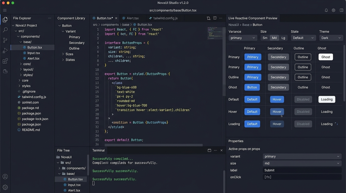Open the editor more actions ellipsis
This screenshot has height=193, width=346.
tap(221, 18)
